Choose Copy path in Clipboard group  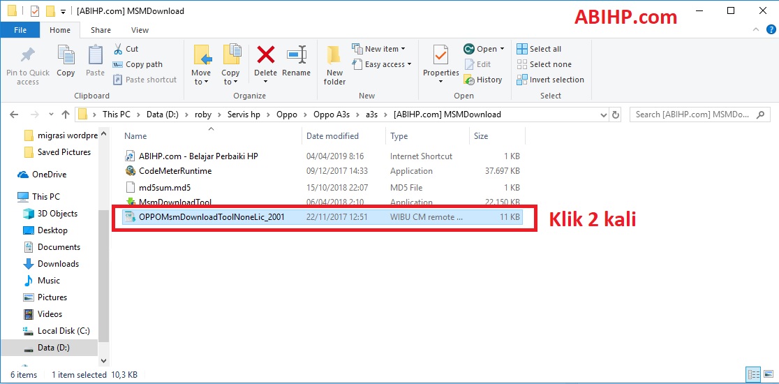click(138, 64)
